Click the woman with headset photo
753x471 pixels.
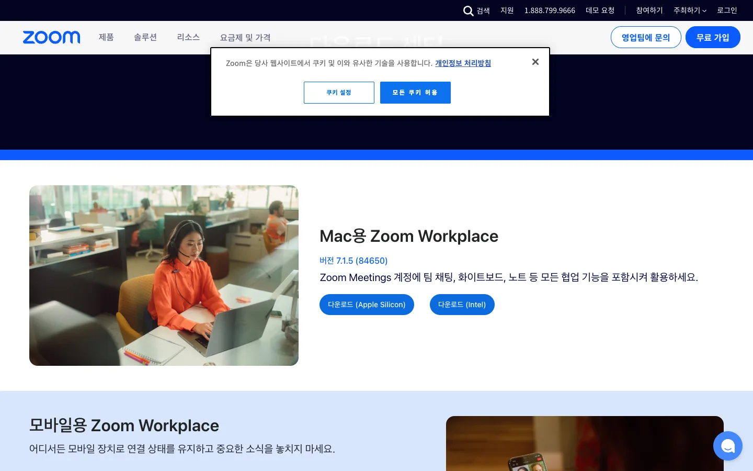[x=164, y=275]
